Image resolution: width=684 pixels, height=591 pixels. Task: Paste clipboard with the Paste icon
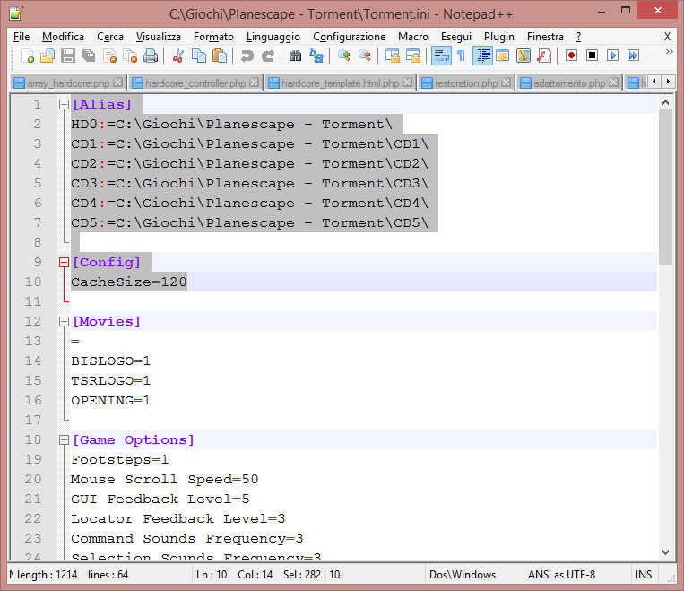pyautogui.click(x=220, y=56)
